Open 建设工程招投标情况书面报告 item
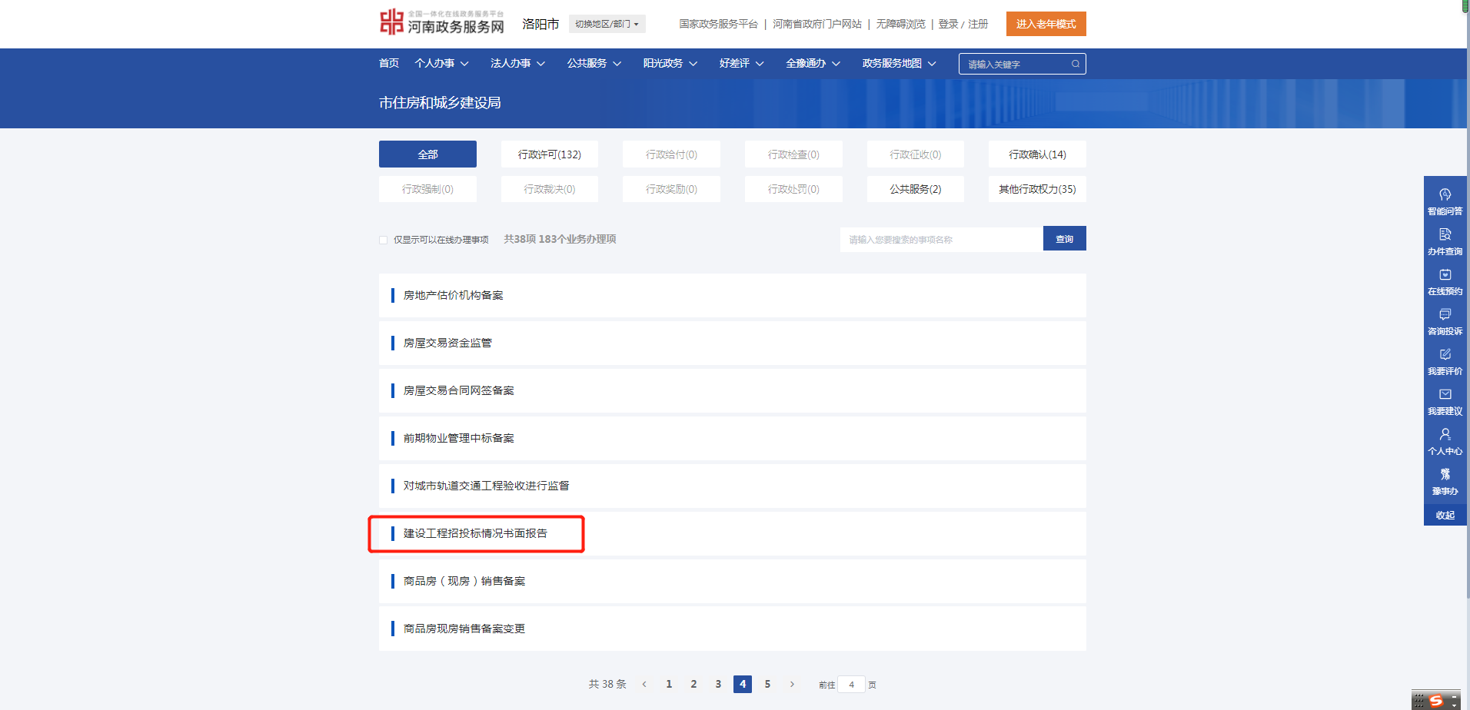This screenshot has width=1470, height=710. click(x=475, y=533)
